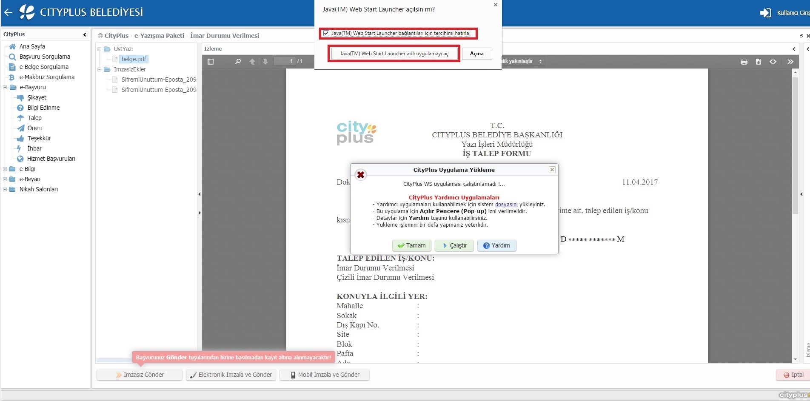Click the dosyasını link

tap(506, 205)
